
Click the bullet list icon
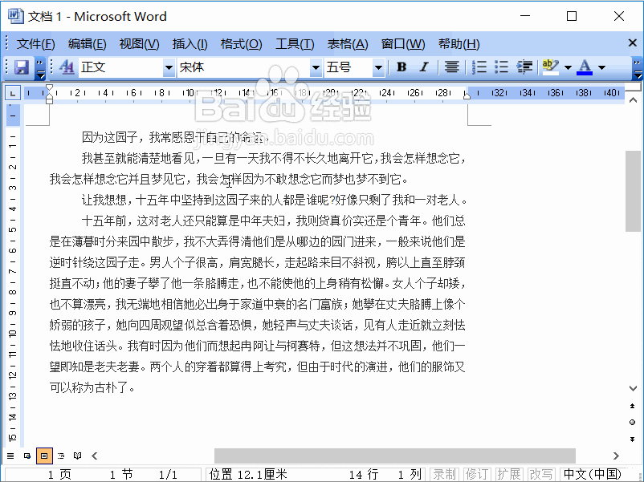click(500, 67)
